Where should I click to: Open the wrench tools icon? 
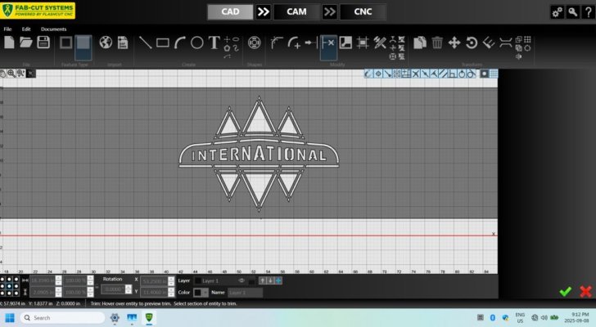tap(573, 12)
